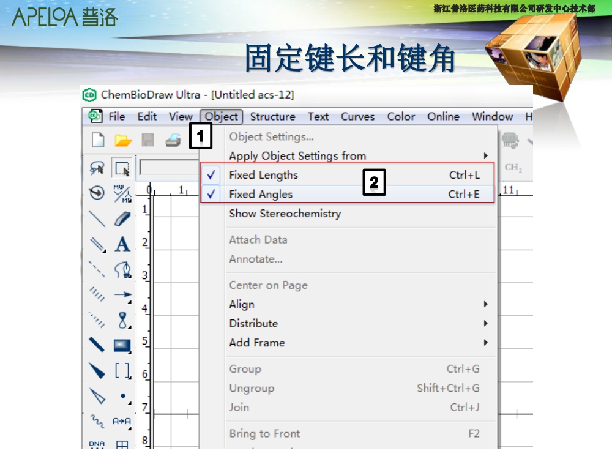
Task: Open the Color menu
Action: click(x=401, y=116)
